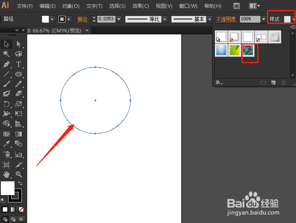Viewport: 296px width, 223px height.
Task: Delete the selected graphic style
Action: tap(283, 83)
